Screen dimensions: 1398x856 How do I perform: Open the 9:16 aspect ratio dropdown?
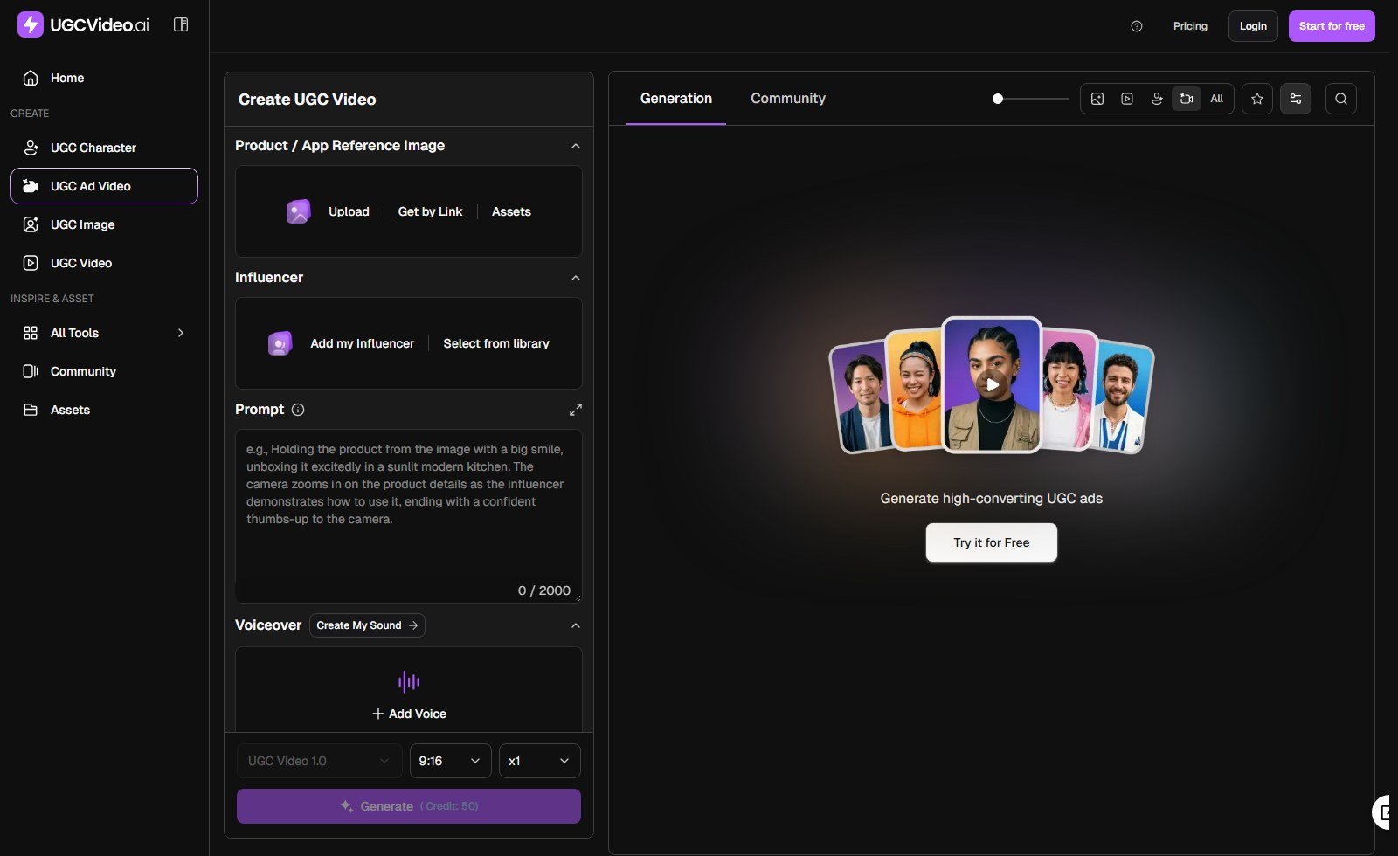[451, 761]
